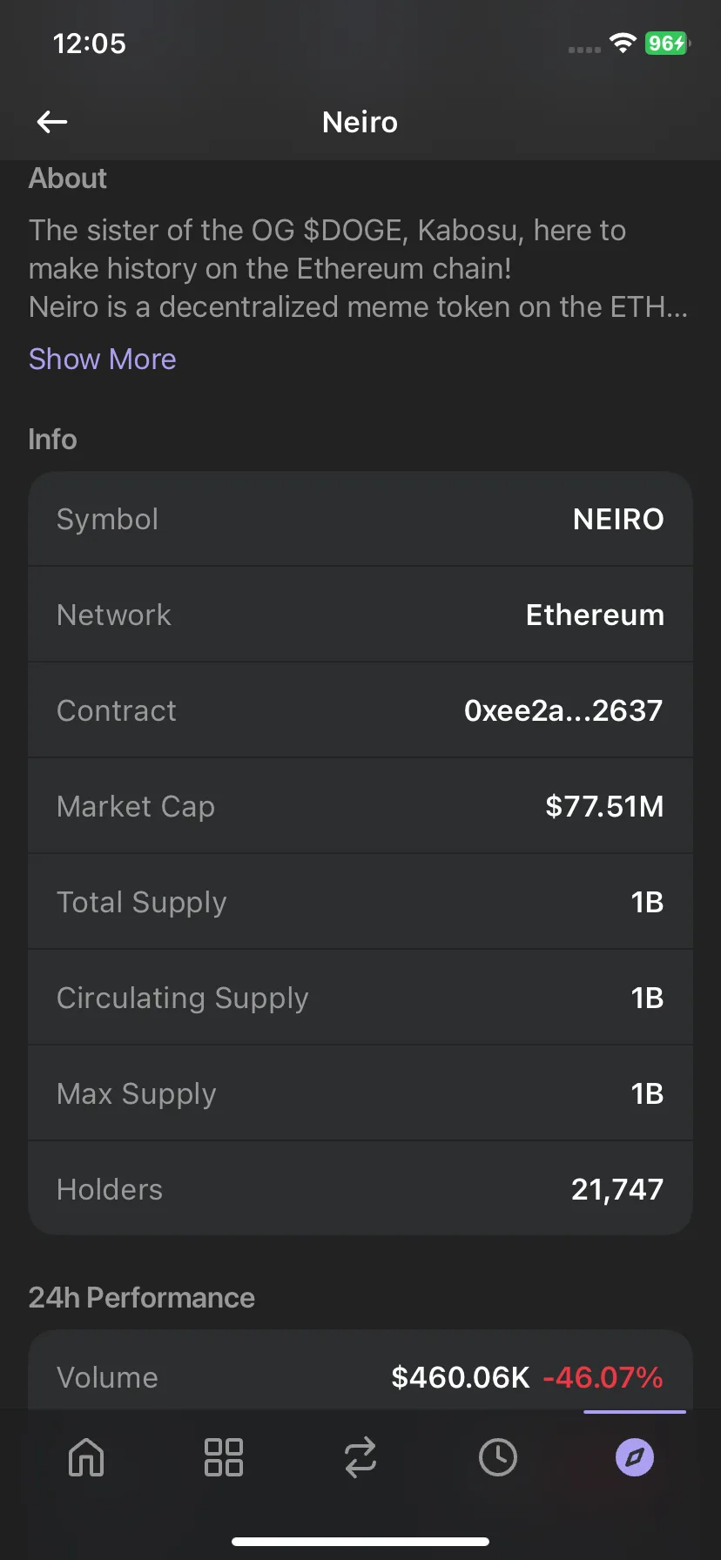
Task: Tap the Total Supply row
Action: coord(360,902)
